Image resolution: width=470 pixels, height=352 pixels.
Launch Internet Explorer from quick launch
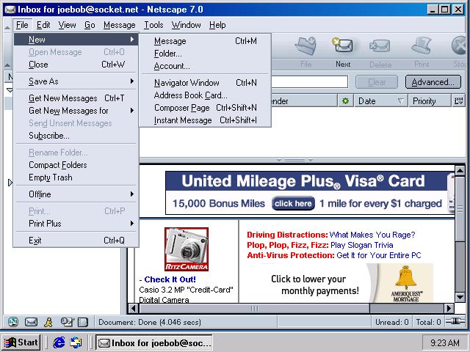pyautogui.click(x=59, y=342)
